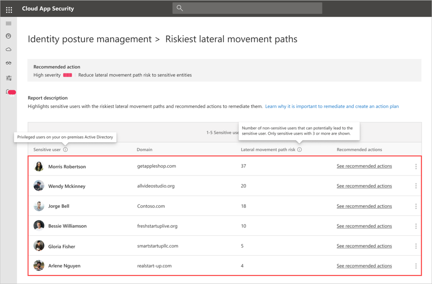This screenshot has height=284, width=432.
Task: Select the name Bessie Williamson
Action: 67,226
